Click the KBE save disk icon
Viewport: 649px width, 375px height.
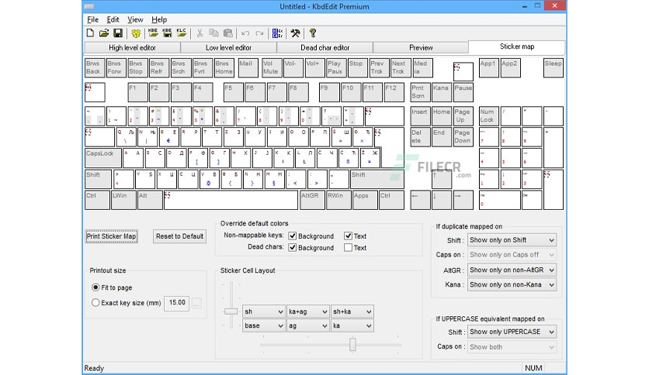click(167, 33)
